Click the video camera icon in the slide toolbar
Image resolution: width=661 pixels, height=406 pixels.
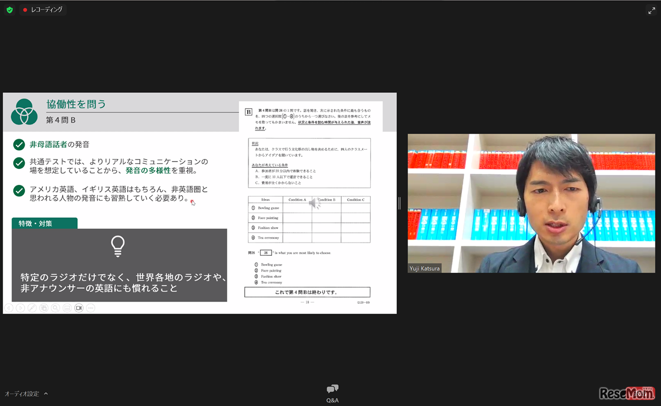coord(79,308)
